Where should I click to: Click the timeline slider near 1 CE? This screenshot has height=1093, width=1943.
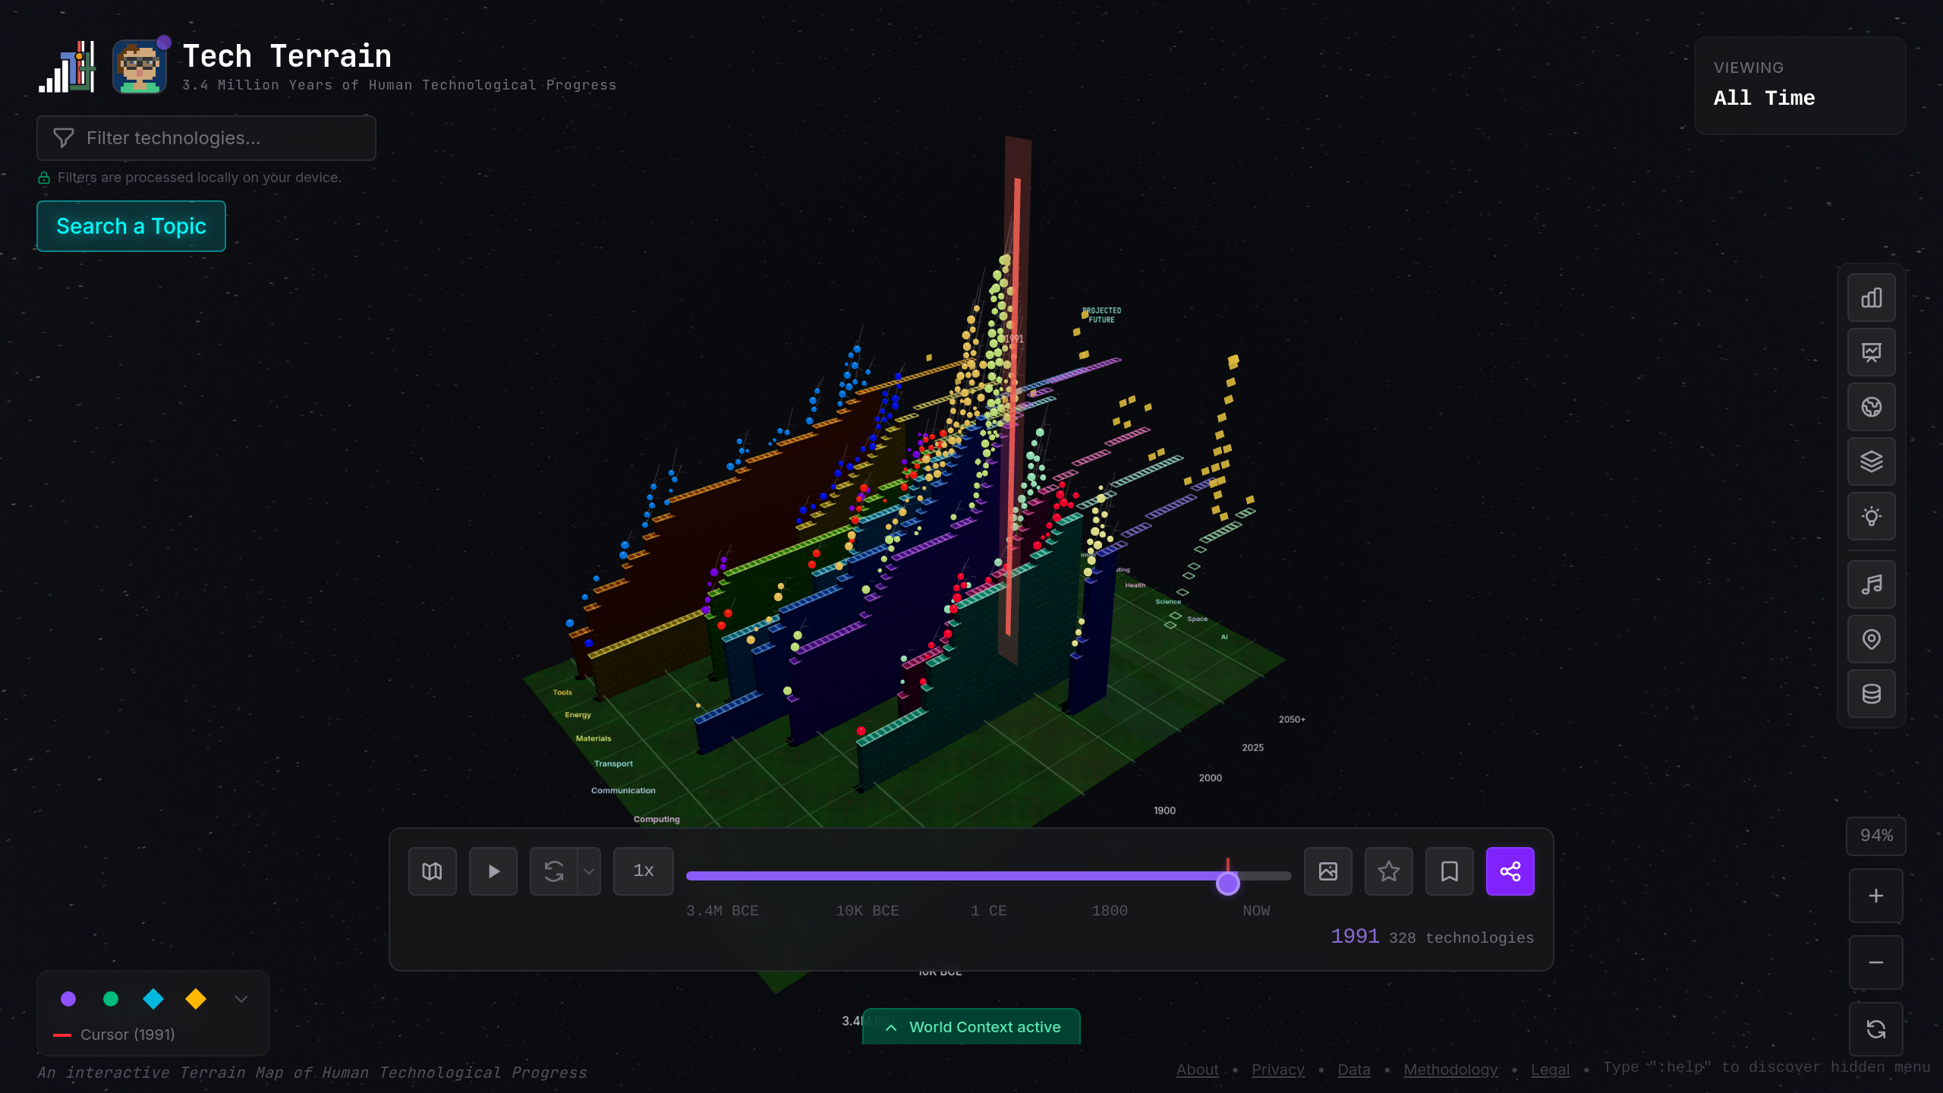point(987,875)
